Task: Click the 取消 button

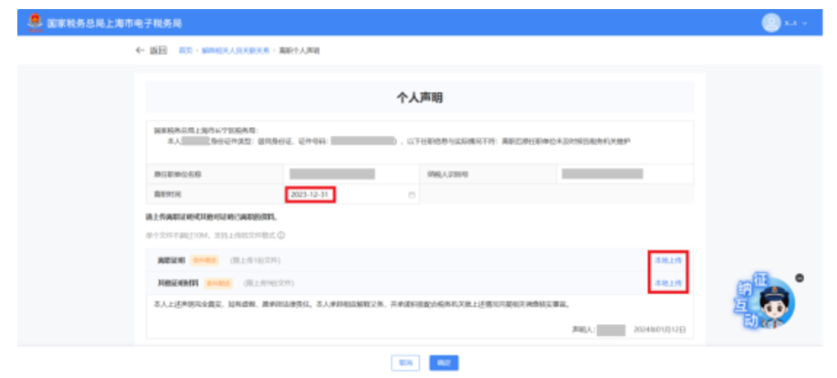Action: 403,362
